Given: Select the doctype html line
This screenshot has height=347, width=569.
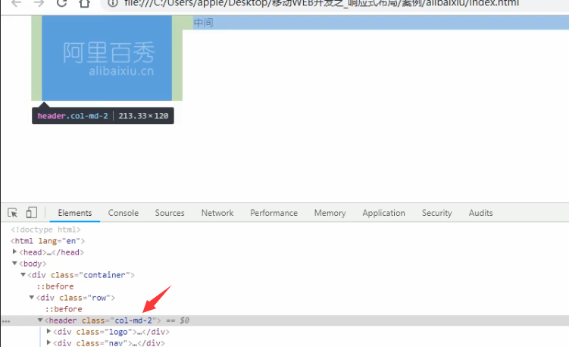Looking at the screenshot, I should coord(45,230).
